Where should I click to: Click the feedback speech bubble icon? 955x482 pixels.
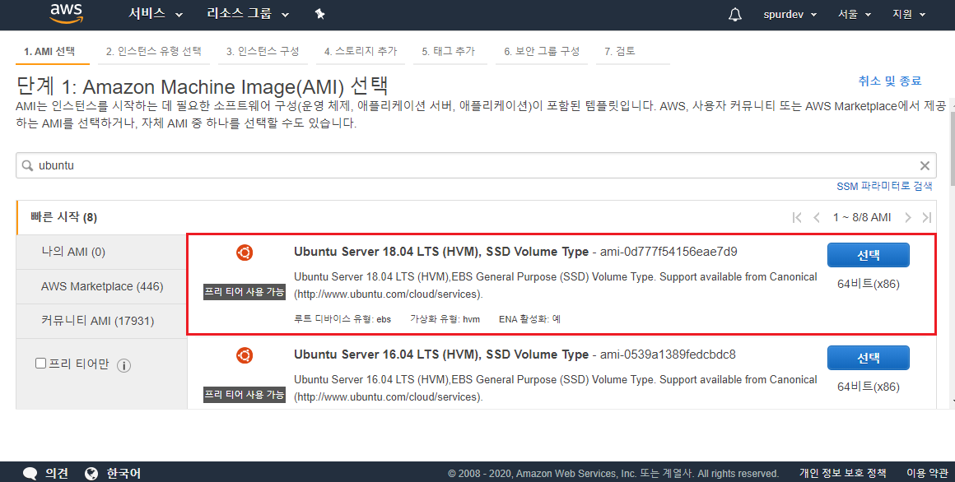[30, 474]
